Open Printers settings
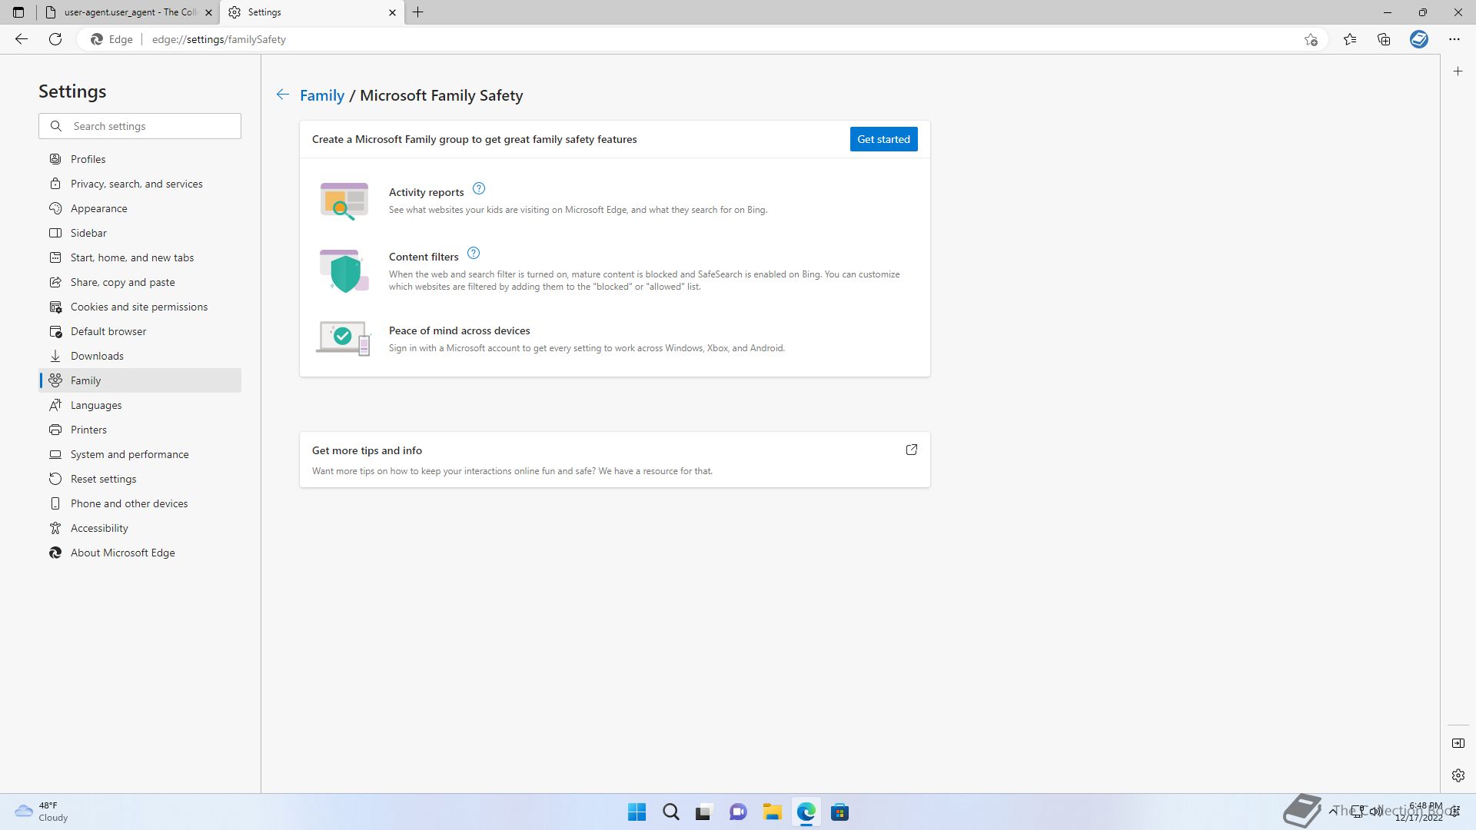Viewport: 1476px width, 830px height. point(140,430)
